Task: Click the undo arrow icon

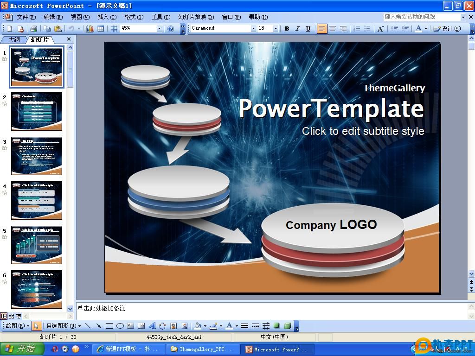Action: 71,28
